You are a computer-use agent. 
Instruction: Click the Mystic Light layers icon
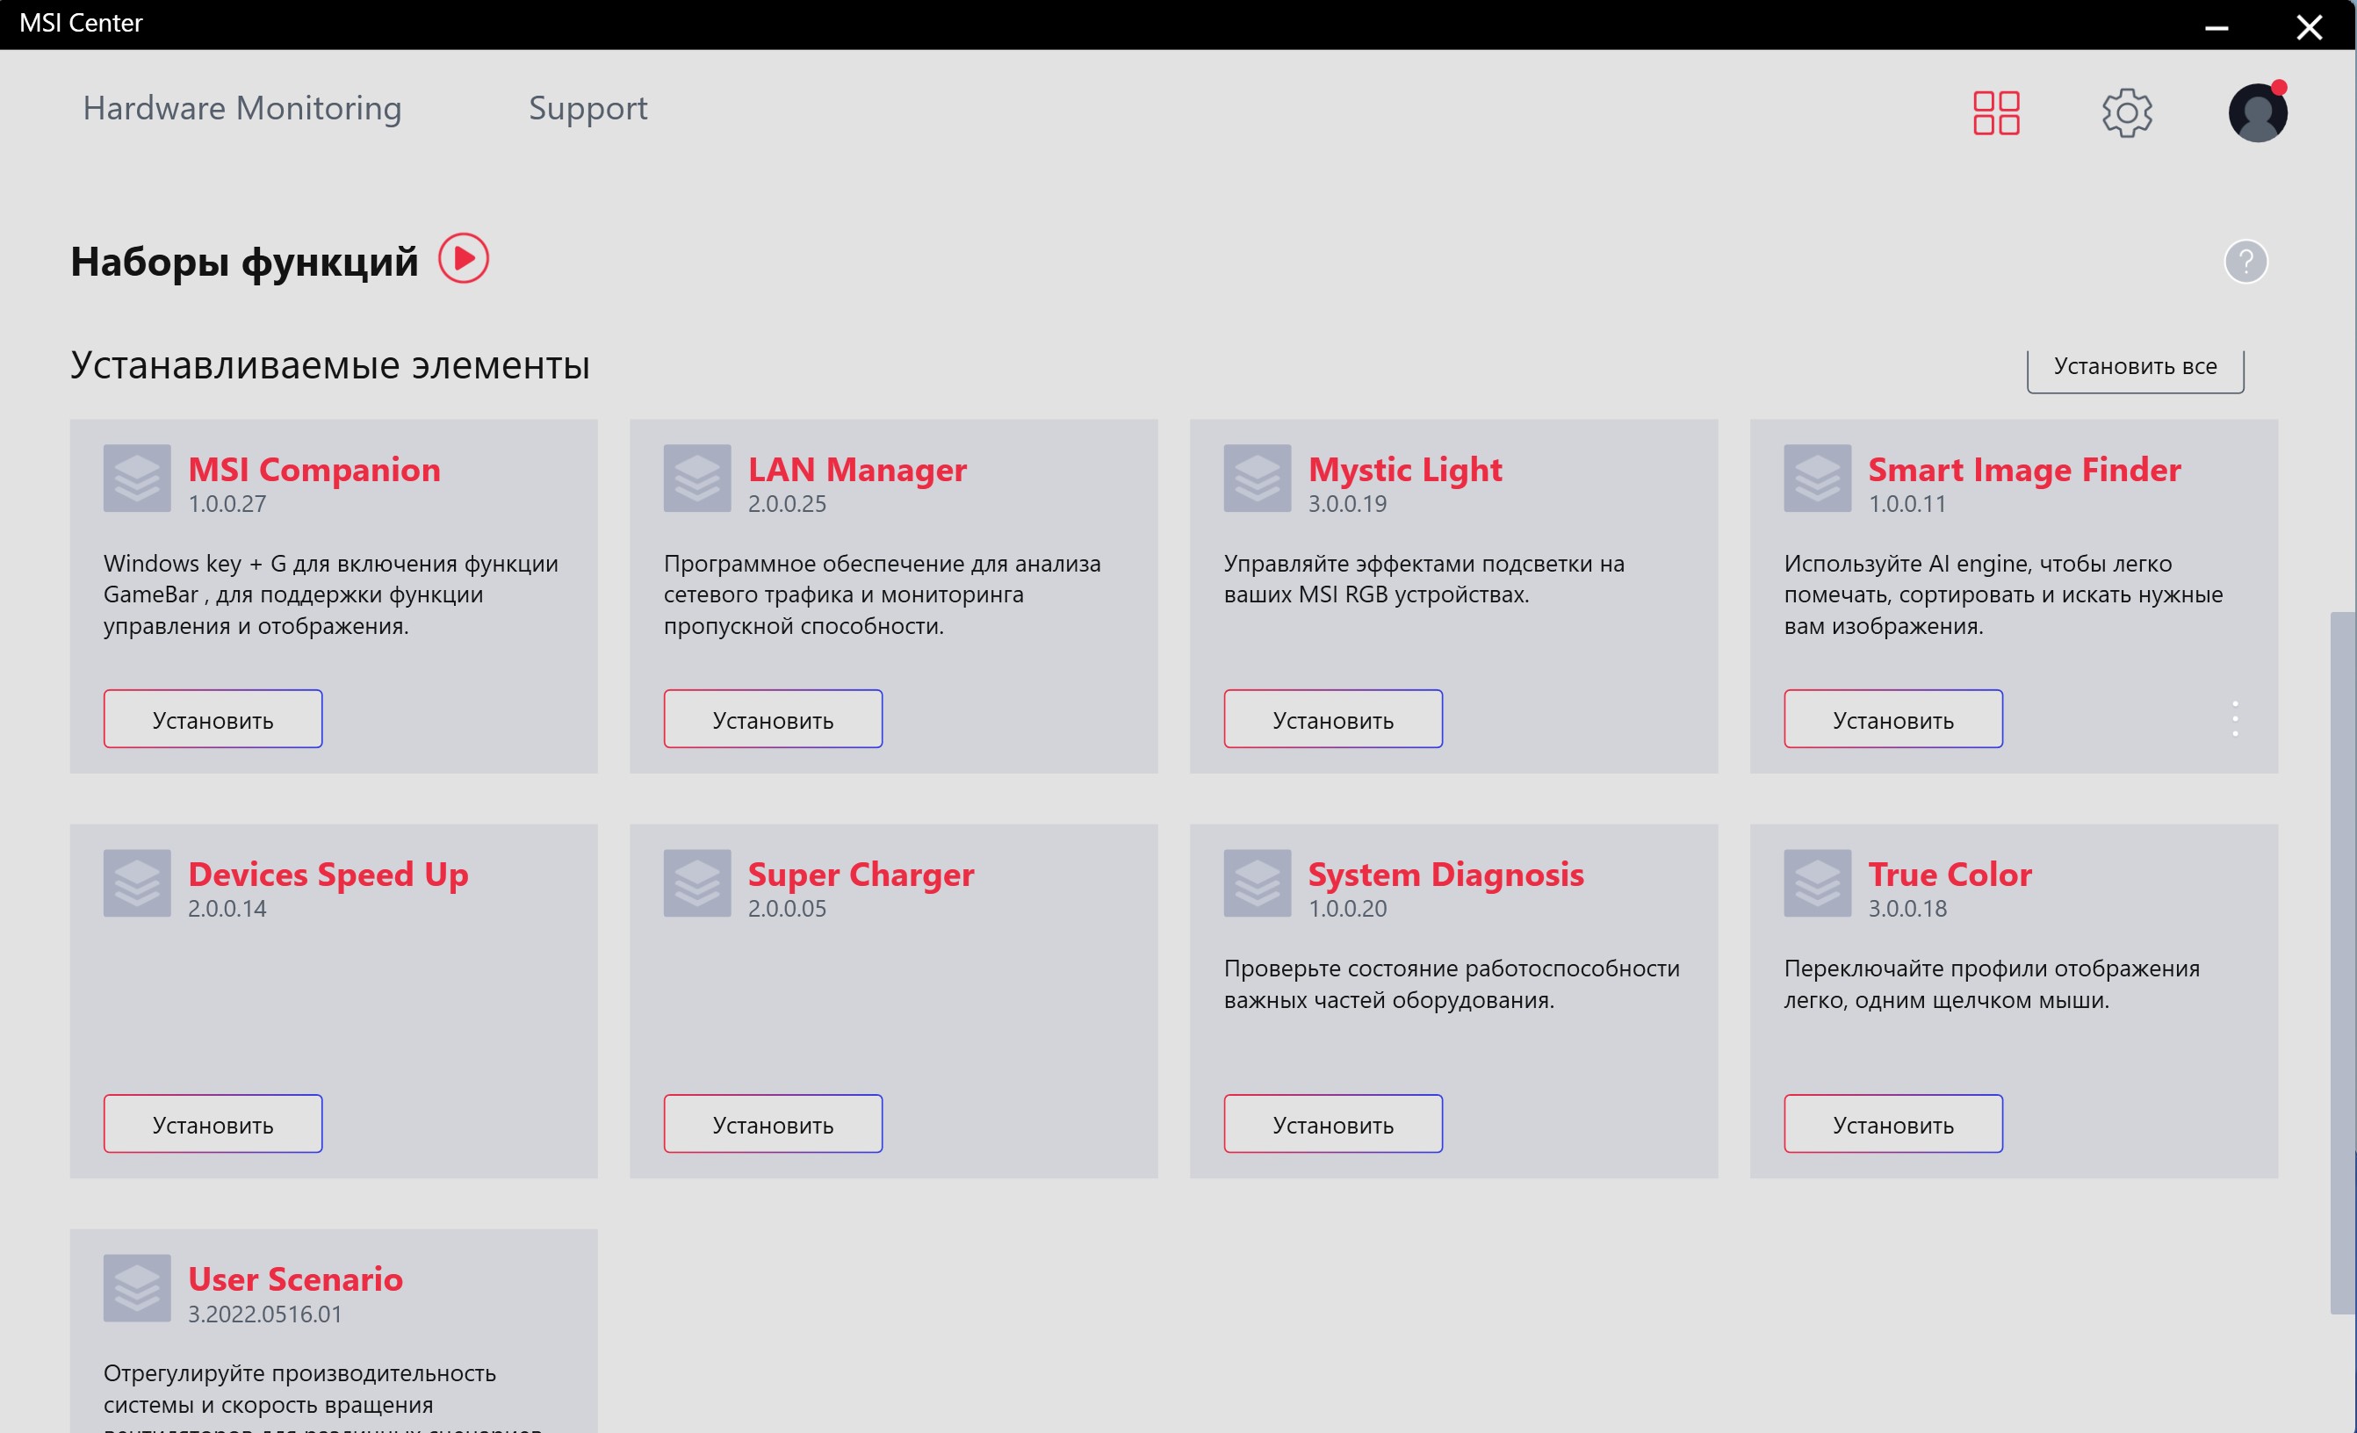click(1257, 478)
